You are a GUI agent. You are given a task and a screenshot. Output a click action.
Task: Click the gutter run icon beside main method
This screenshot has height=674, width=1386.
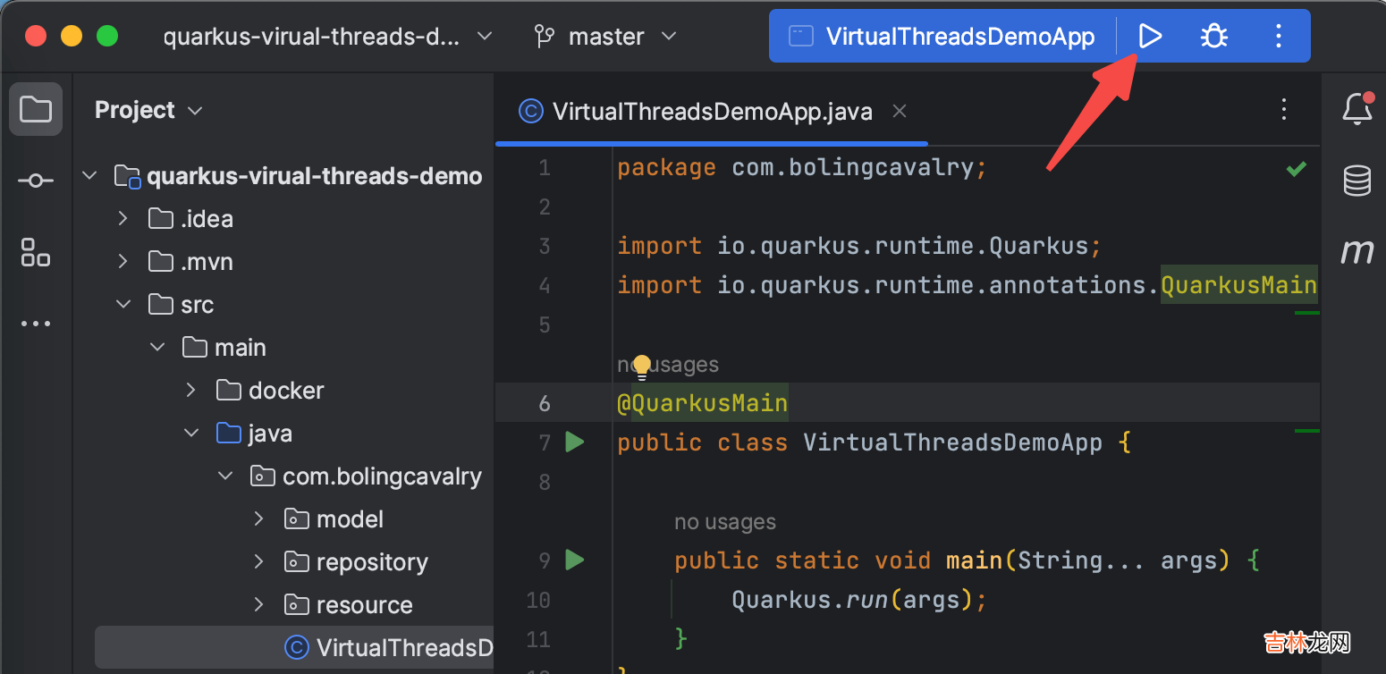(574, 560)
